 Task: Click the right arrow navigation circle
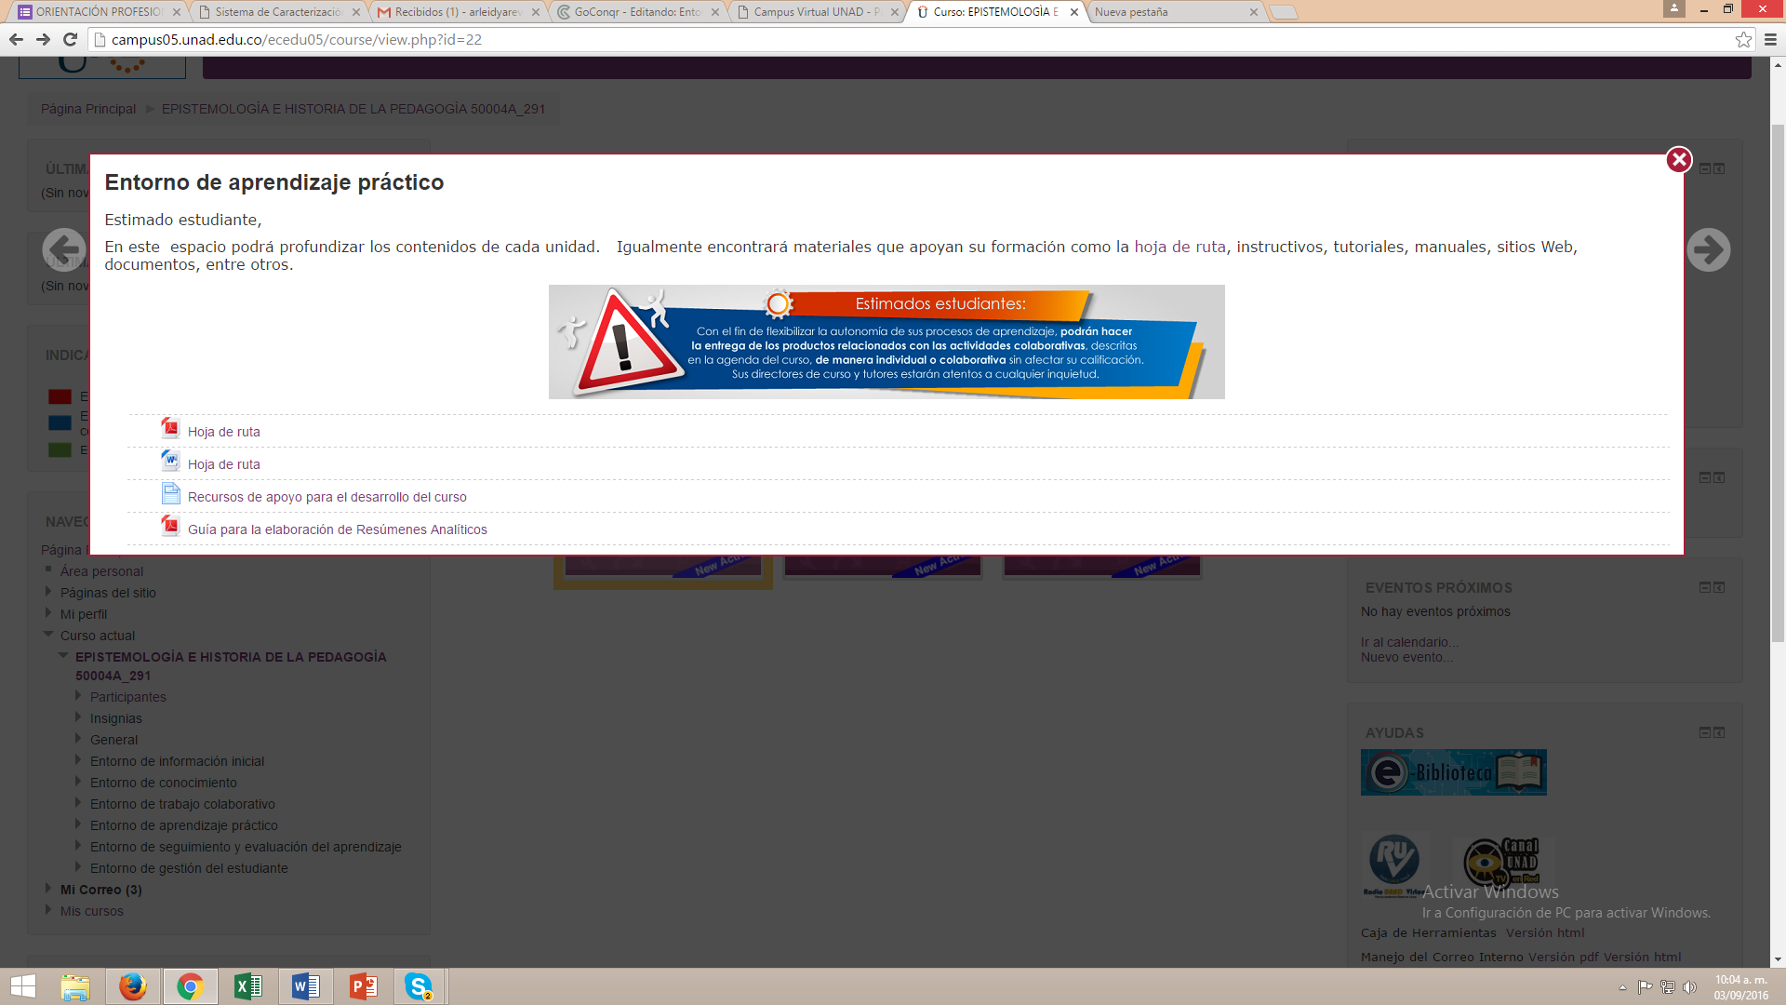coord(1708,249)
